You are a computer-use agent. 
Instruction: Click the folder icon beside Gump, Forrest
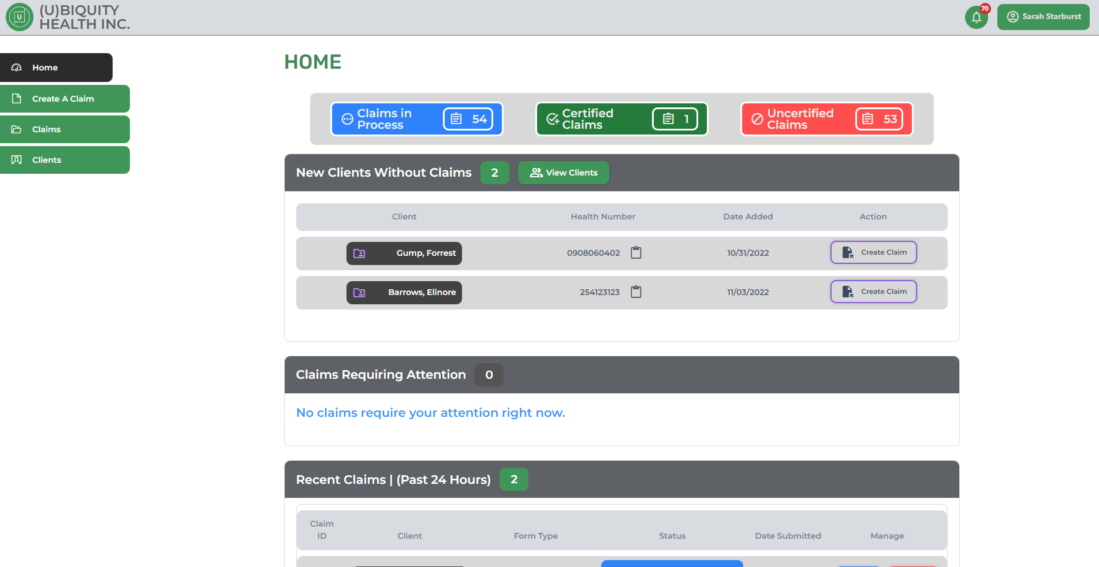coord(359,253)
